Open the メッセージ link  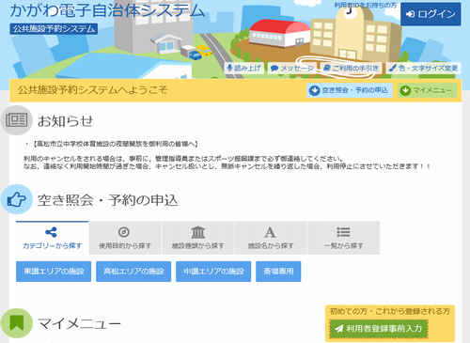pos(292,68)
